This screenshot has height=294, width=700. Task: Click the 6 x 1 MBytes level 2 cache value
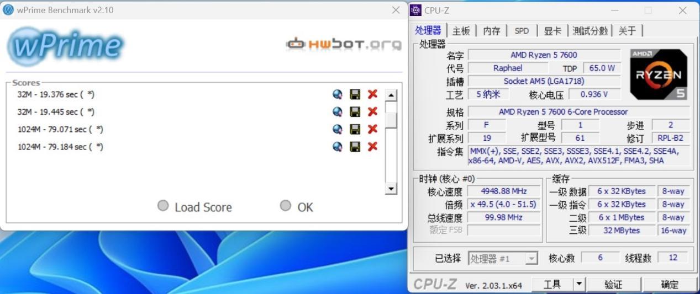[x=622, y=217]
